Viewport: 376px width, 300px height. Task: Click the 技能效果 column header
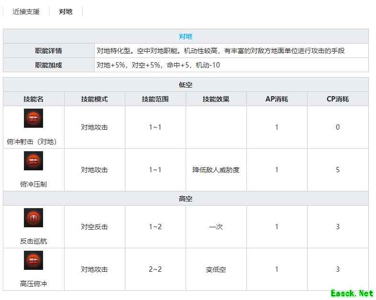click(x=216, y=99)
